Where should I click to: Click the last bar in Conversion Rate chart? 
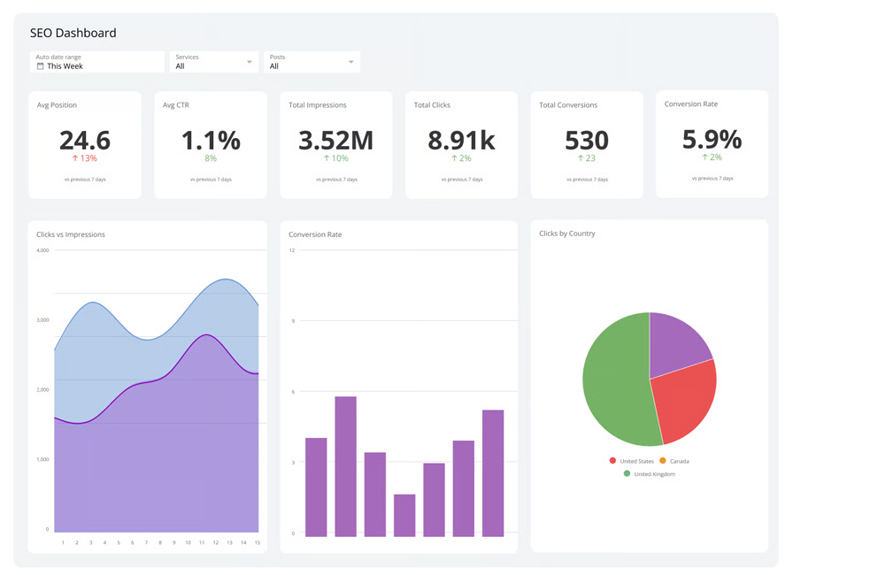click(493, 473)
